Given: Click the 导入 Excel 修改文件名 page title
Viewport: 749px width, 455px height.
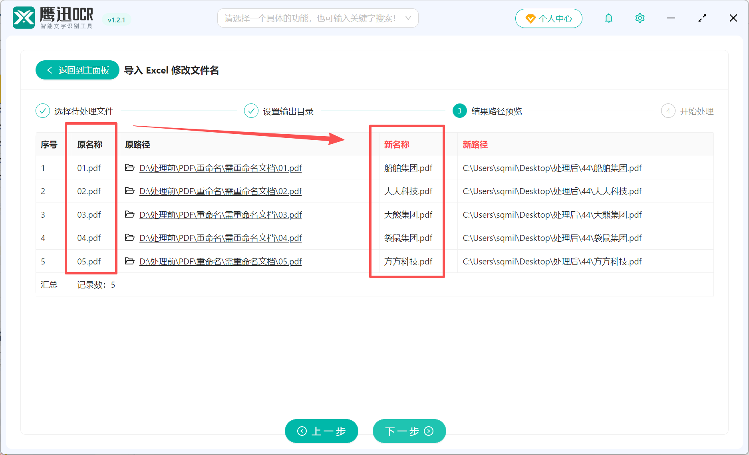Looking at the screenshot, I should [x=171, y=70].
